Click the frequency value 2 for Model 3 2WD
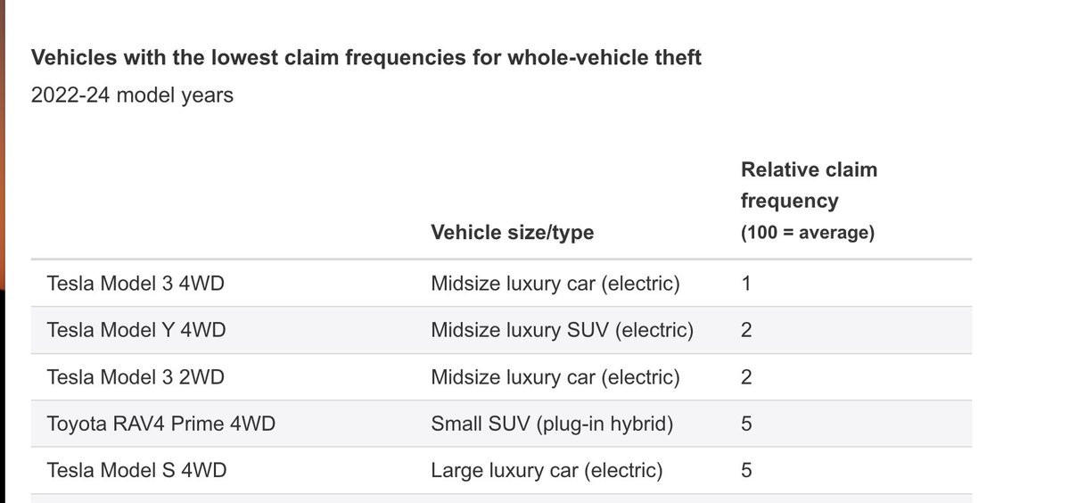 pyautogui.click(x=746, y=377)
